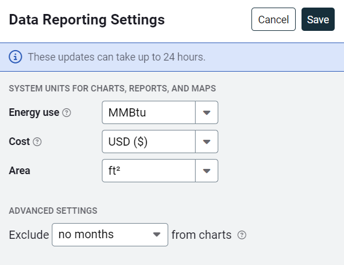The width and height of the screenshot is (344, 265).
Task: Click the Cost label
Action: (x=19, y=142)
